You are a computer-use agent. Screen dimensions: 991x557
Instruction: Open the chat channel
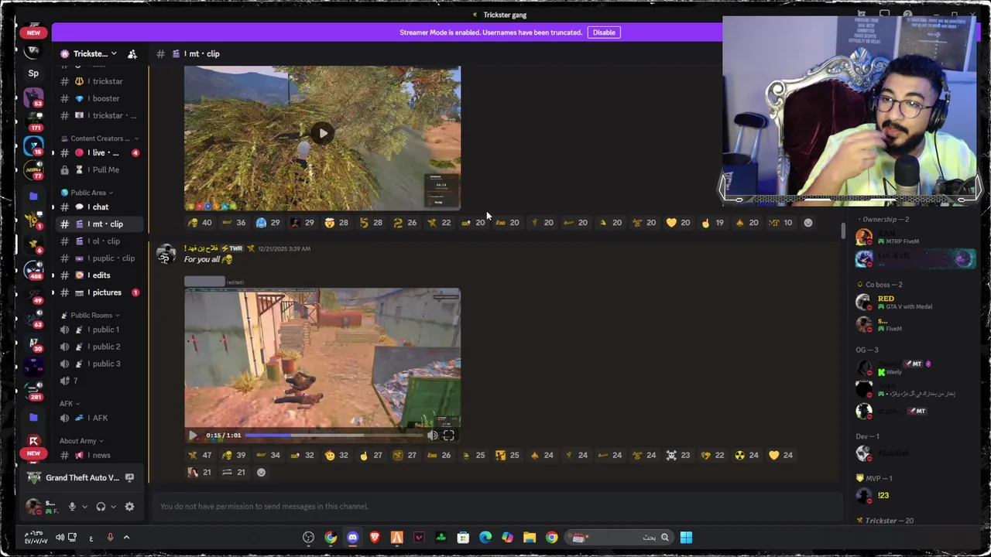[101, 207]
